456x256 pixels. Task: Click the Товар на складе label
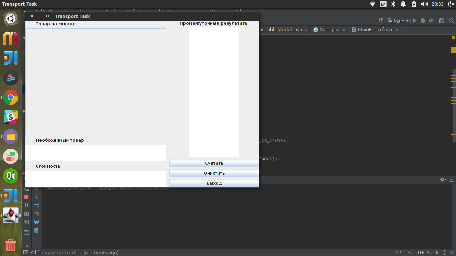tap(56, 24)
